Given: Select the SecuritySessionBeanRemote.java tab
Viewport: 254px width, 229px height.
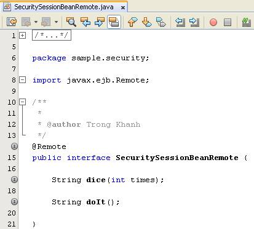Looking at the screenshot, I should click(x=64, y=7).
